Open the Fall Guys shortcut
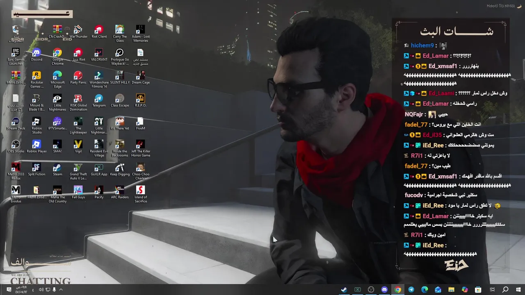 [x=78, y=193]
